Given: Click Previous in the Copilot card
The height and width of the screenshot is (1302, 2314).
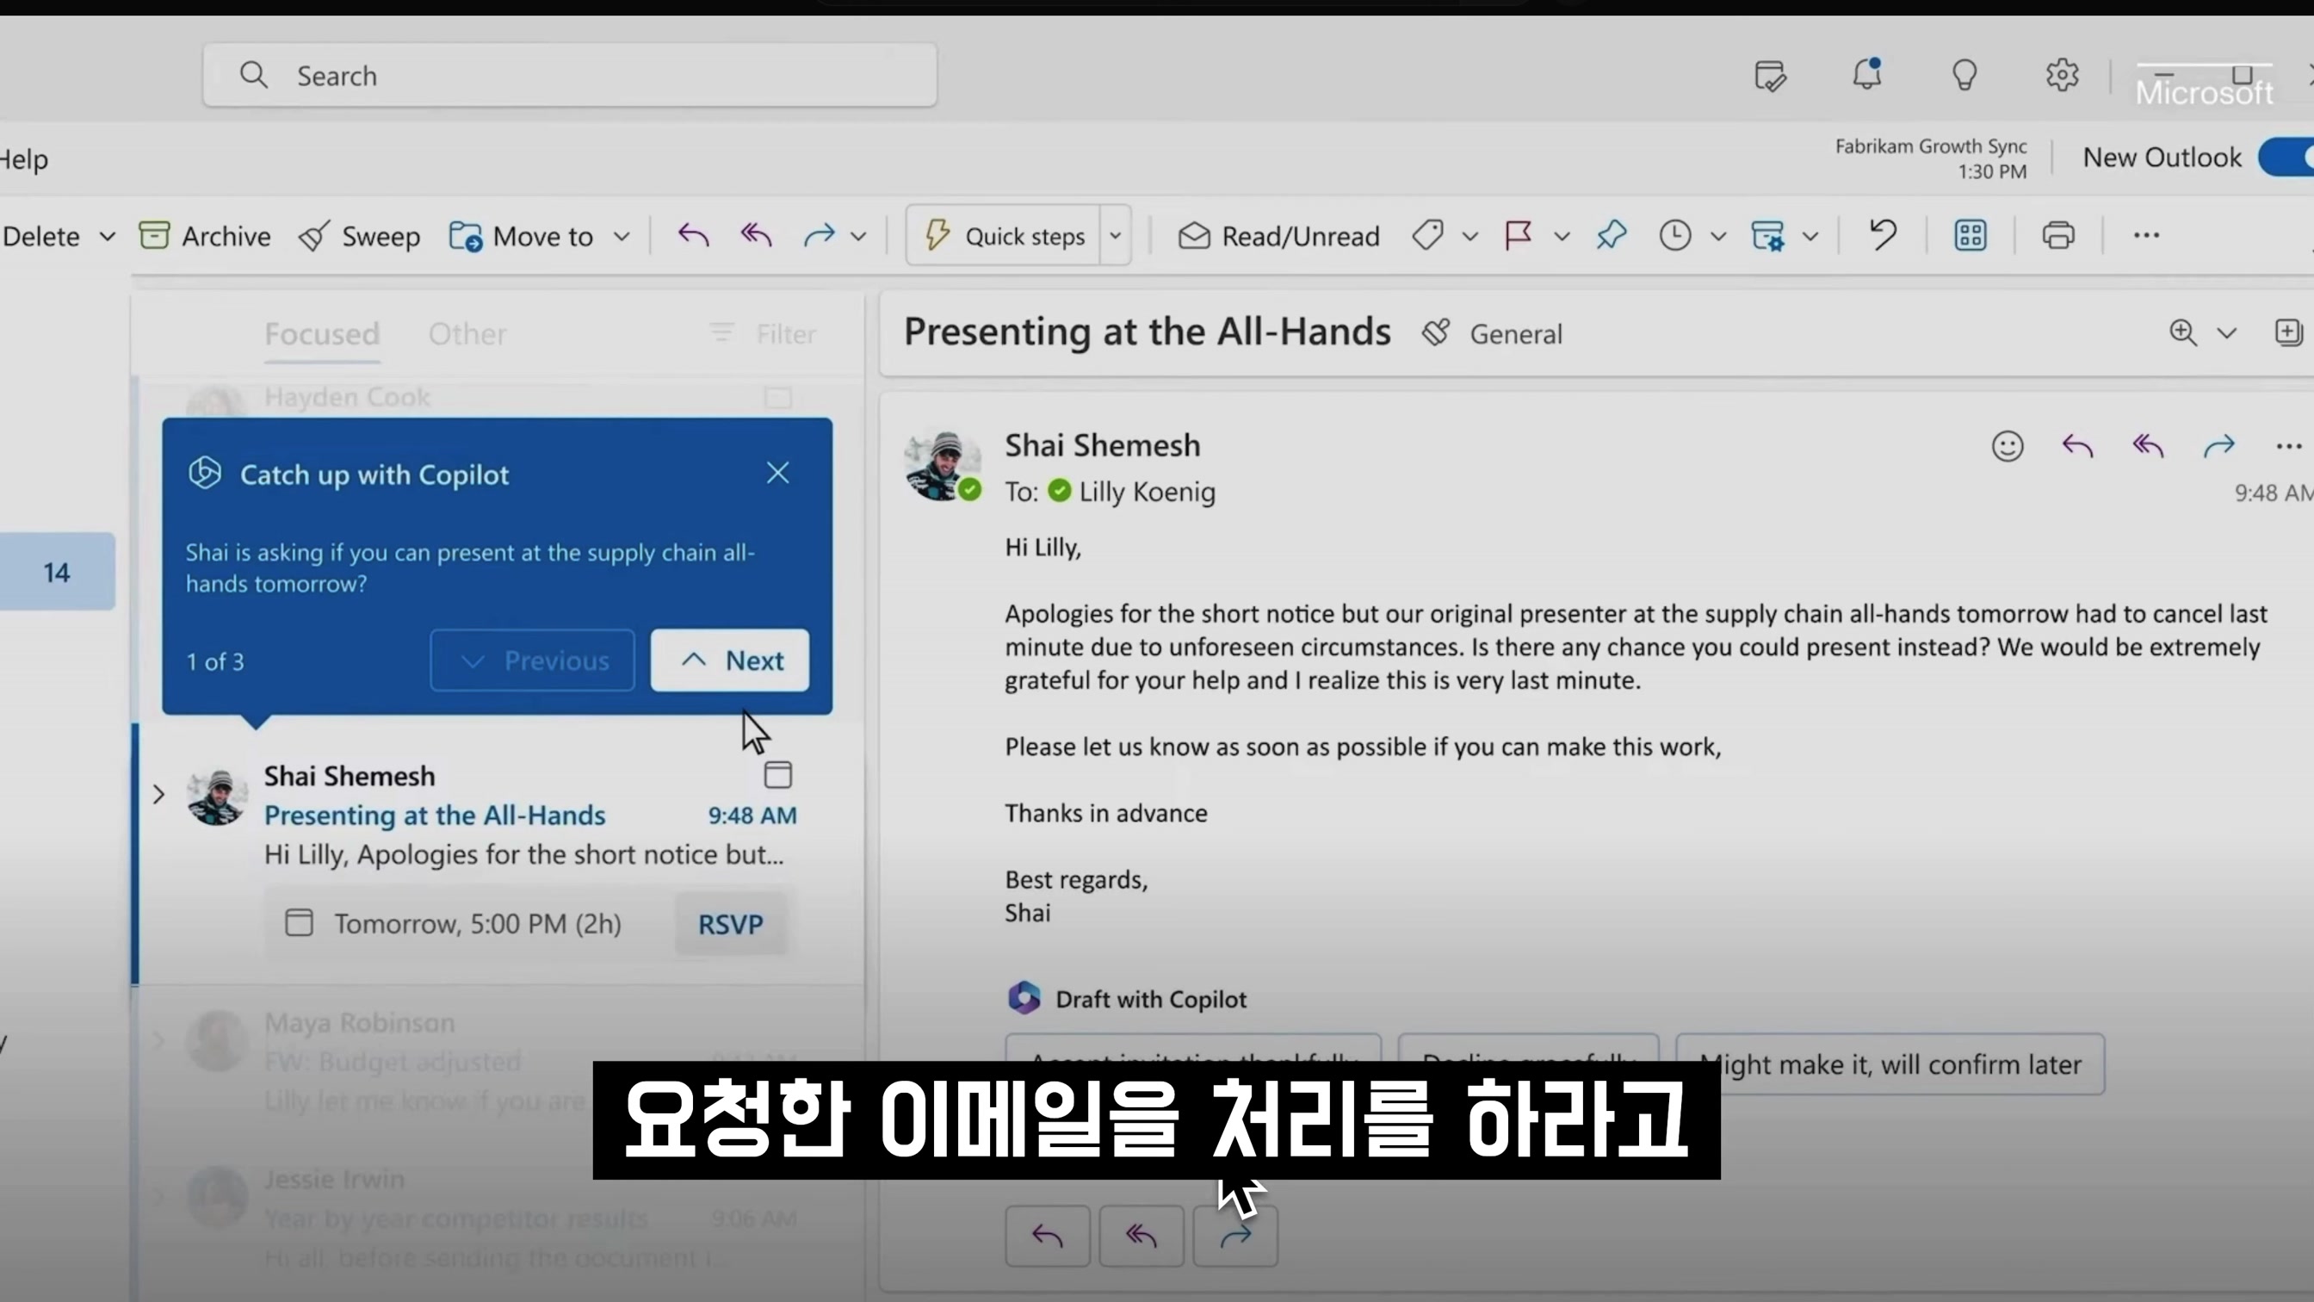Looking at the screenshot, I should [533, 660].
